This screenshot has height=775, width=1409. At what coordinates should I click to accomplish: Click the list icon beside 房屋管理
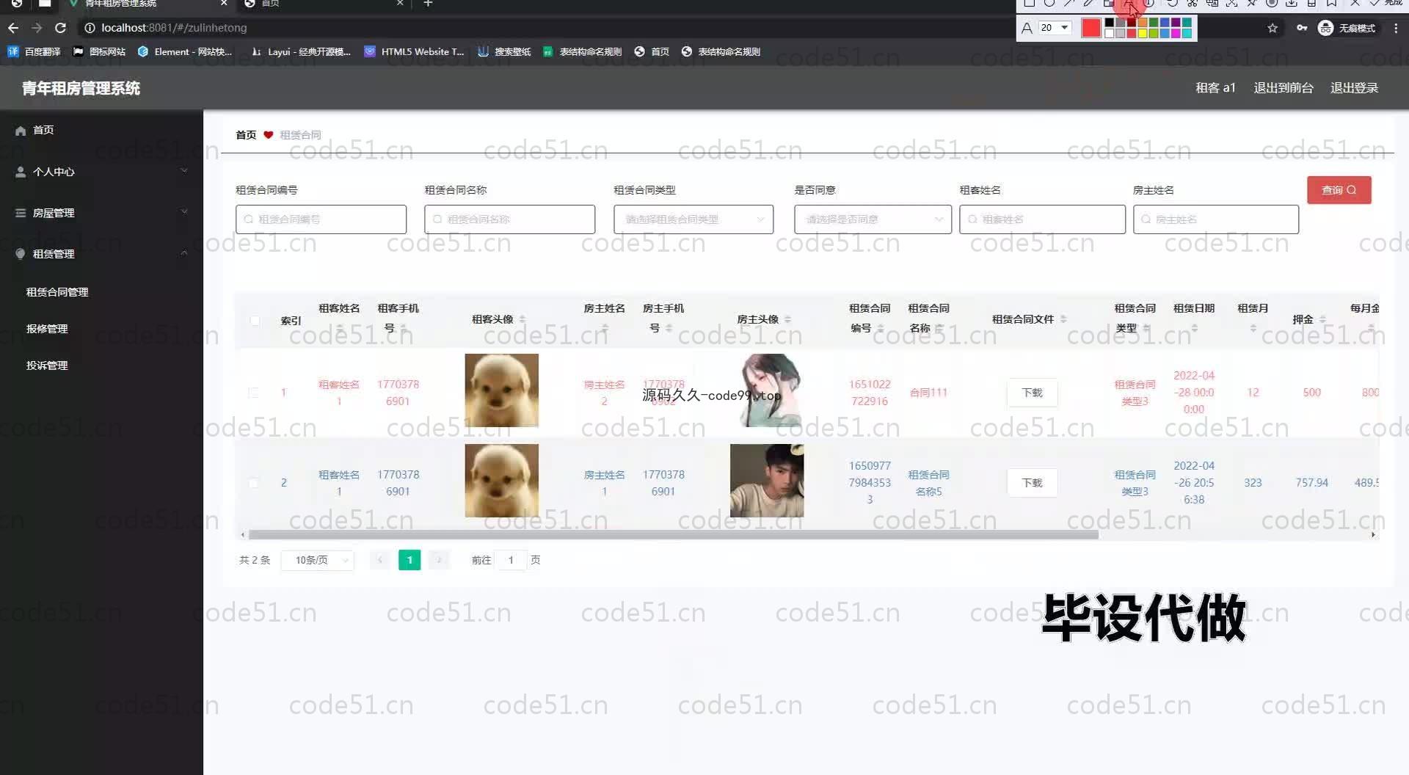pos(21,213)
